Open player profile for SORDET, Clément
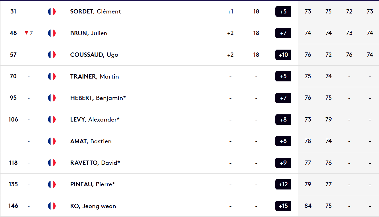Image resolution: width=379 pixels, height=217 pixels. (x=96, y=11)
